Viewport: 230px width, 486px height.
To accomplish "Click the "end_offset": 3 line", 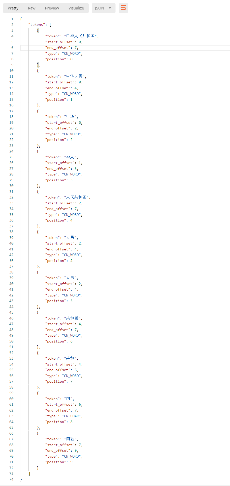I will (62, 169).
